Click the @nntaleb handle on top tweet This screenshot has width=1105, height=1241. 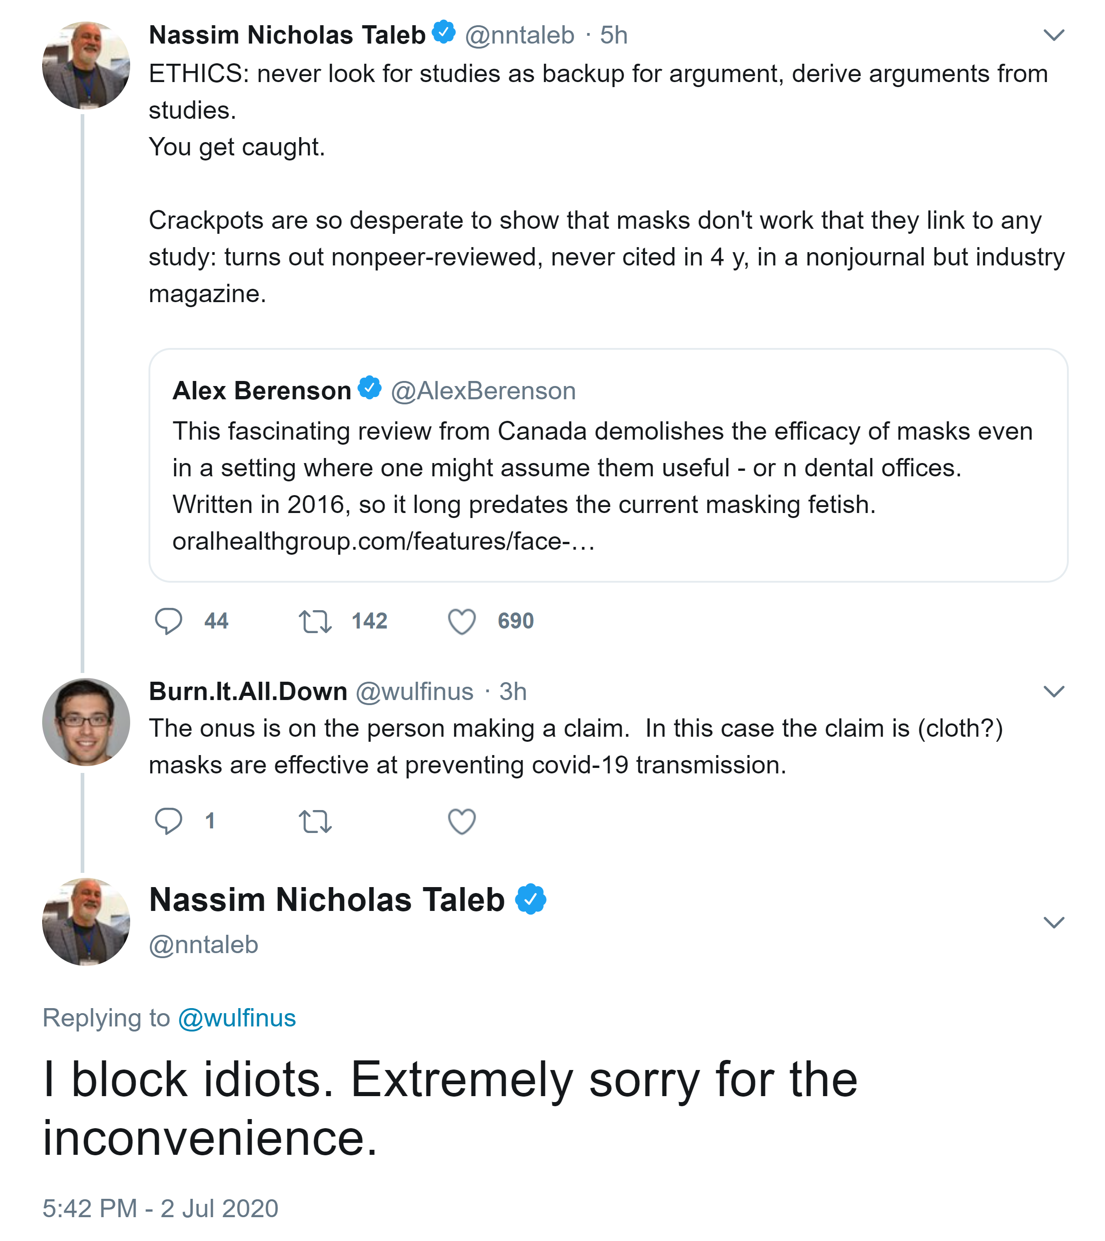tap(520, 35)
